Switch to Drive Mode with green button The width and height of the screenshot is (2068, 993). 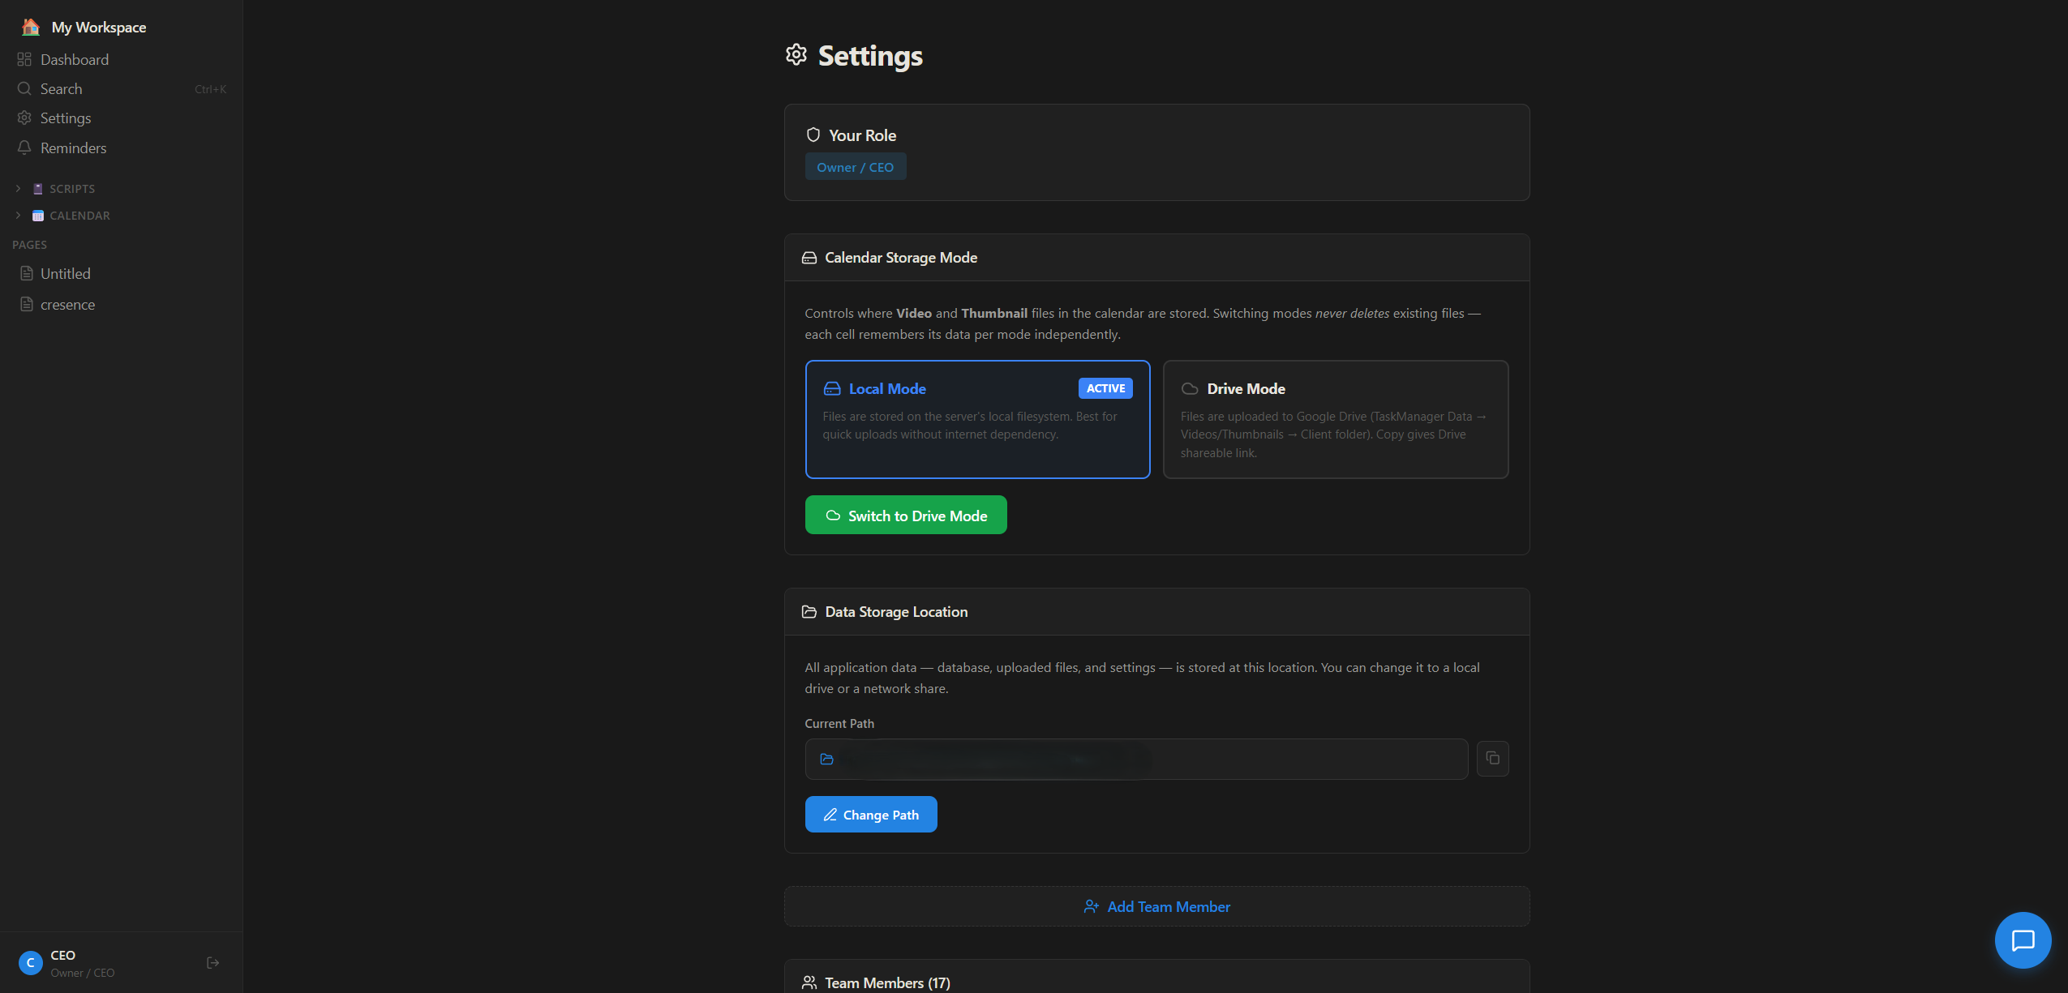[906, 516]
